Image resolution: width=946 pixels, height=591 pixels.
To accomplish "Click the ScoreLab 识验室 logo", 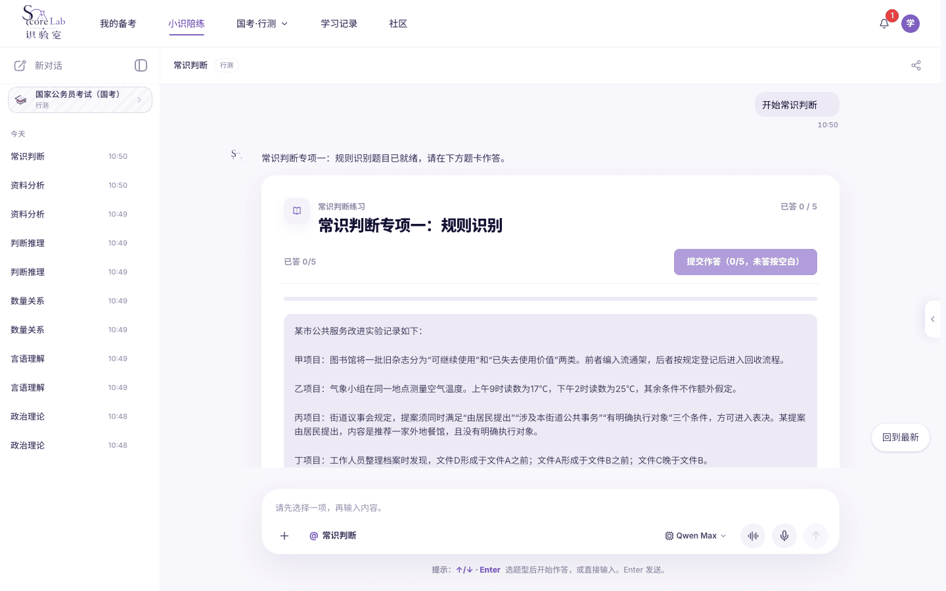I will coord(44,23).
